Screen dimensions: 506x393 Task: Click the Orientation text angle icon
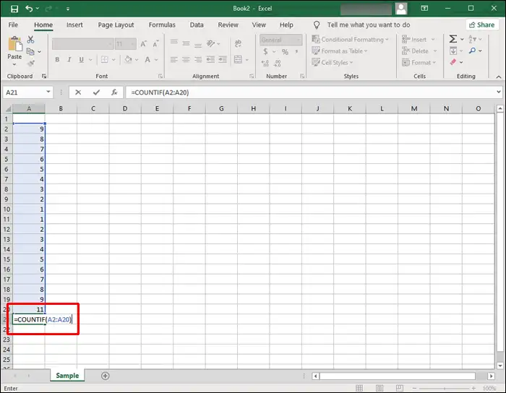click(211, 43)
